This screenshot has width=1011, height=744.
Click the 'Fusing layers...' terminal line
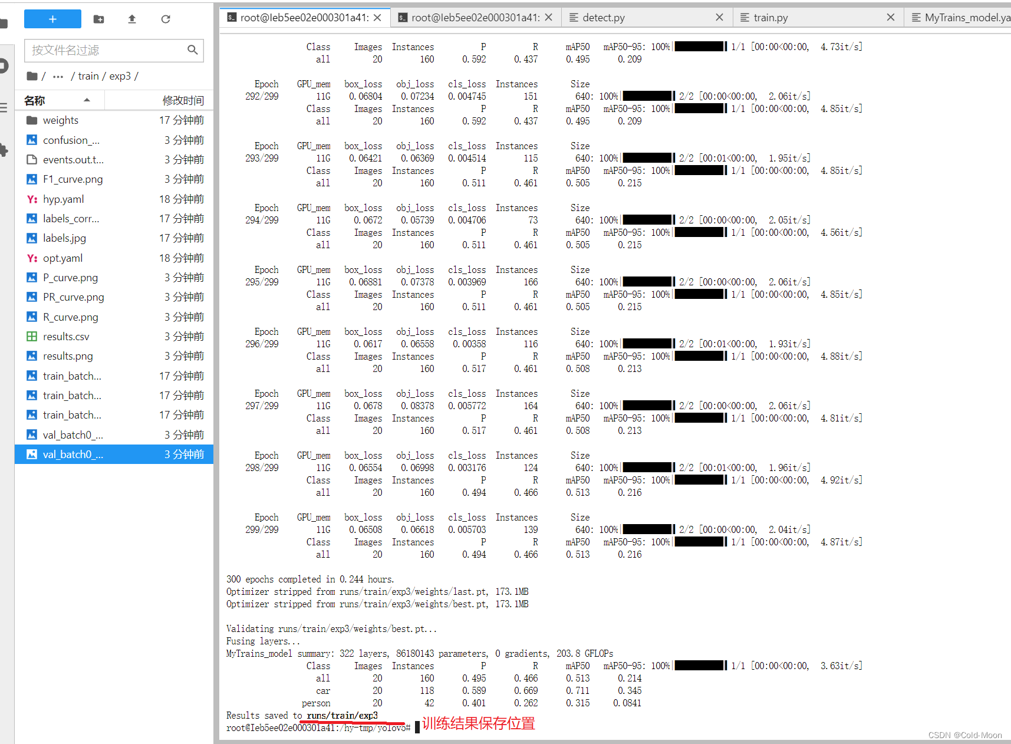coord(263,641)
